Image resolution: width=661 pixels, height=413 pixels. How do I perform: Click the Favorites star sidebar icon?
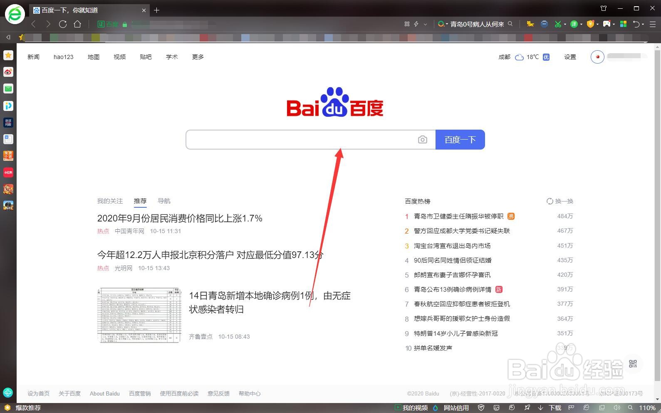[x=8, y=55]
